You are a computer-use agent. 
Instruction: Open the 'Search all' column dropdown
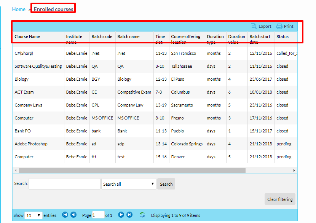pyautogui.click(x=129, y=184)
